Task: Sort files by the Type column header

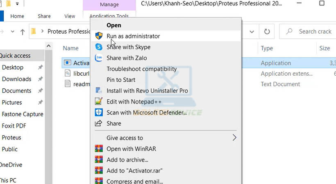Action: point(267,48)
